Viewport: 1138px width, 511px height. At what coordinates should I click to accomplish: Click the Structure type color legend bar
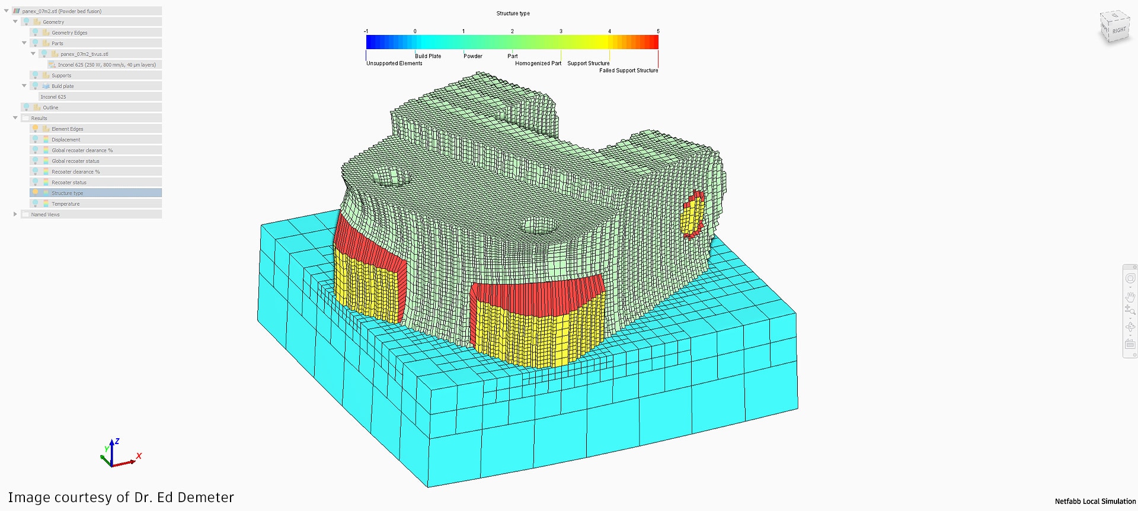click(x=512, y=42)
